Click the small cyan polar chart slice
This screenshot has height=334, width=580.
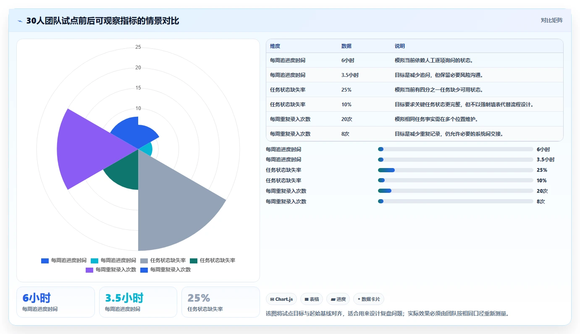[147, 148]
